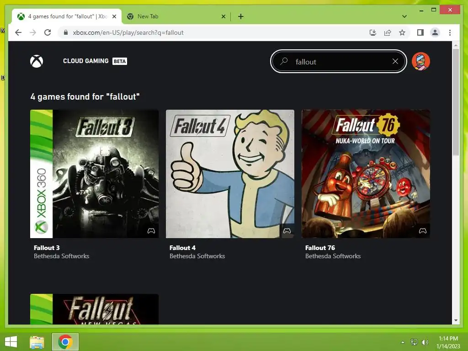Open the Fallout New Vegas game cover
This screenshot has height=351, width=468.
click(x=94, y=309)
